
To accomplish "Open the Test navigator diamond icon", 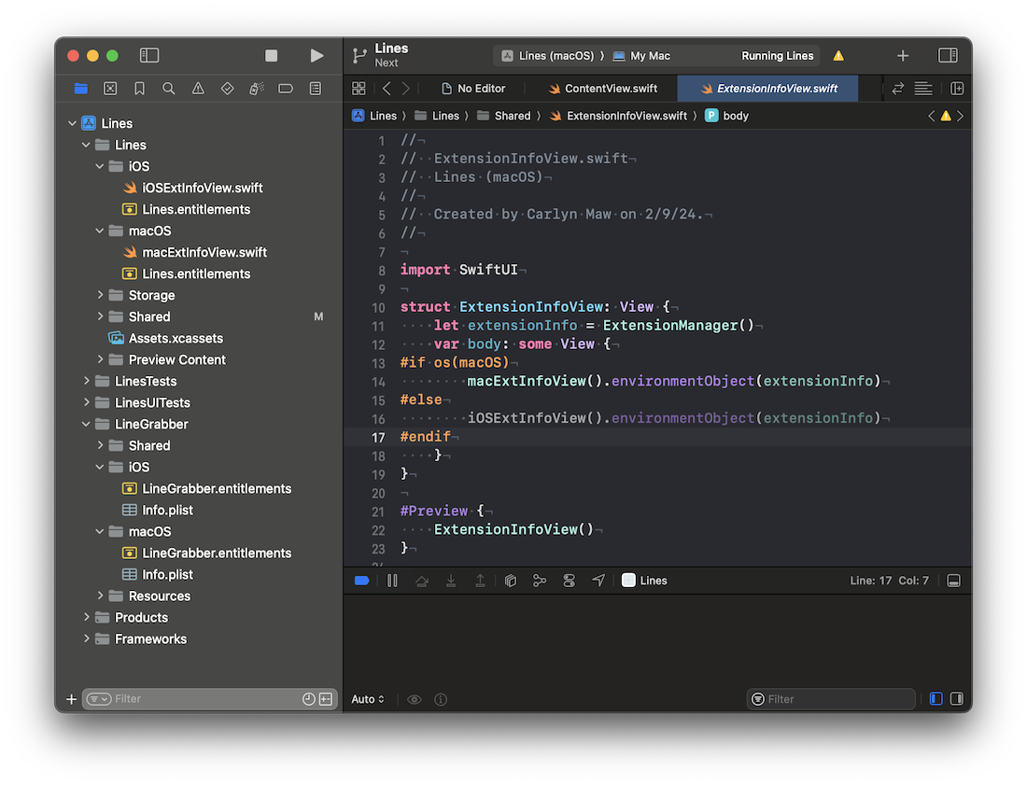I will tap(227, 89).
